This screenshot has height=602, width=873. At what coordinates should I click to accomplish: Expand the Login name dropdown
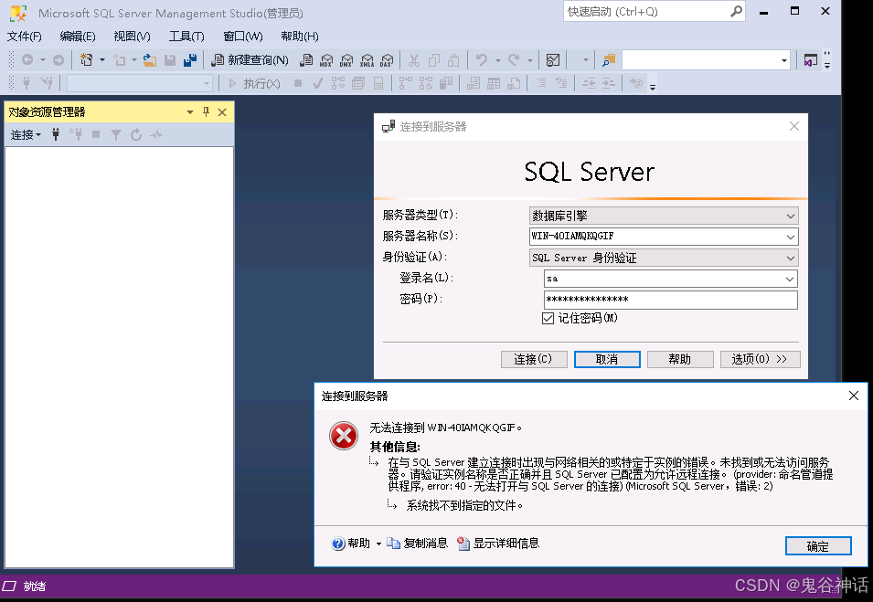pyautogui.click(x=790, y=279)
